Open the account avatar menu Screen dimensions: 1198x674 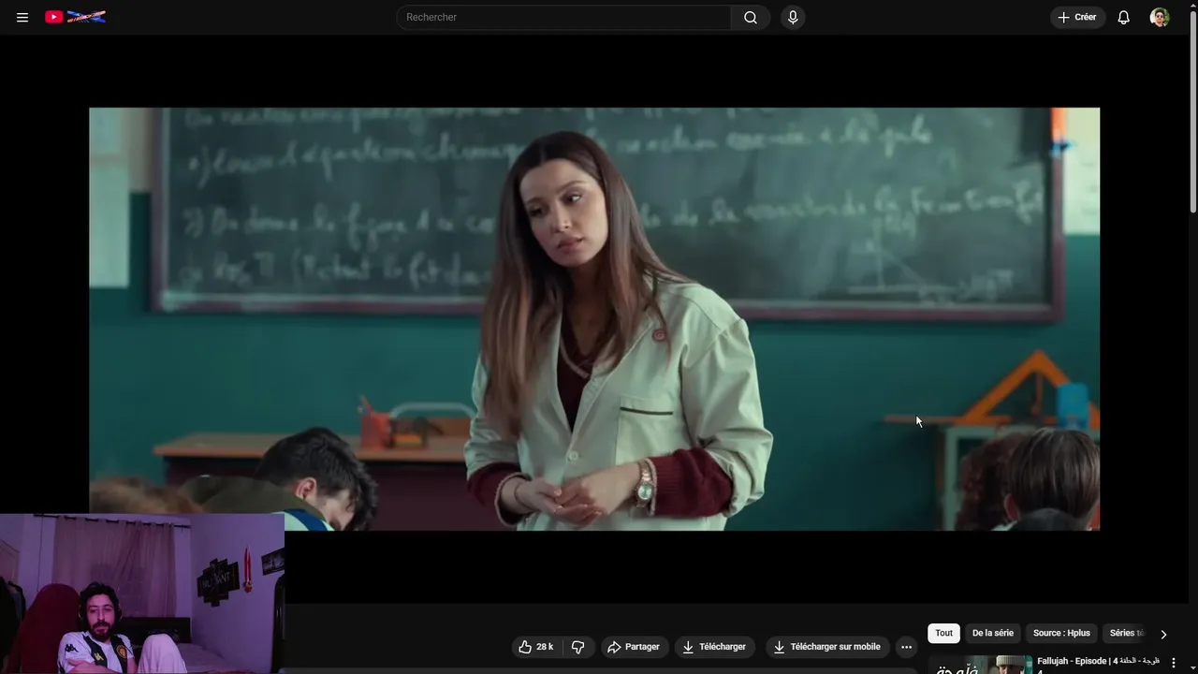click(x=1160, y=17)
